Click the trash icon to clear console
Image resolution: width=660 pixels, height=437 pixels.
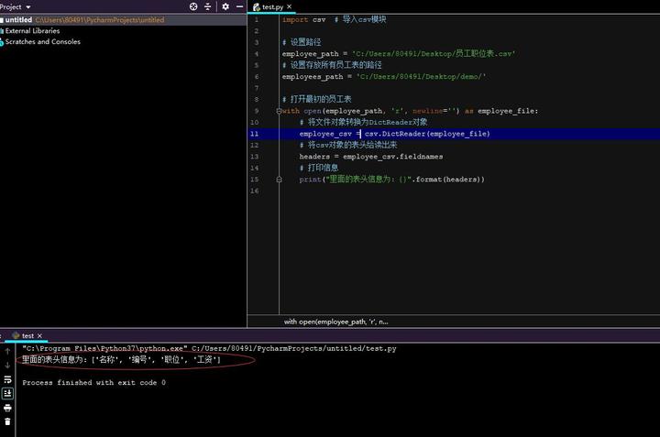point(7,421)
